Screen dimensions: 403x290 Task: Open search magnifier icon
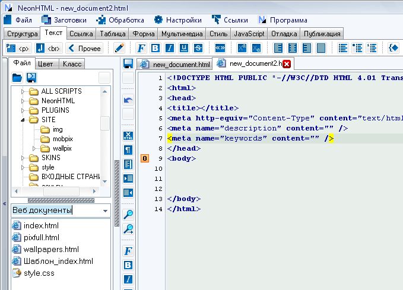[128, 214]
